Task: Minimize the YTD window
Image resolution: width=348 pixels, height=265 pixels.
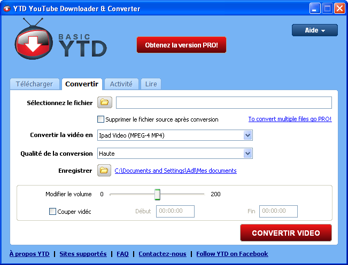Action: click(x=315, y=9)
